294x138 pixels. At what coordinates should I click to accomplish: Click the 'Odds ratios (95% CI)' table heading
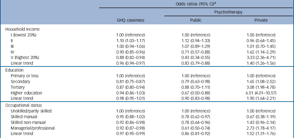(196, 4)
